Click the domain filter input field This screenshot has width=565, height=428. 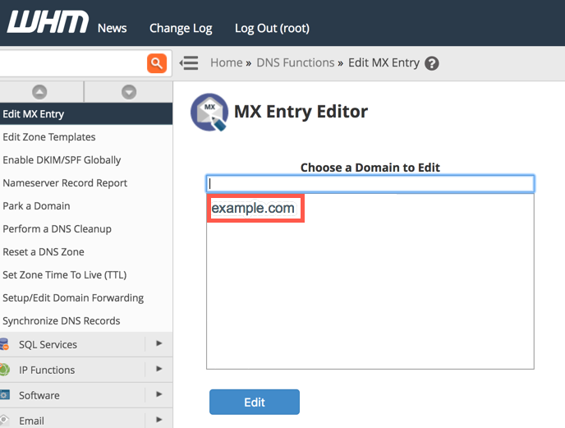tap(370, 183)
